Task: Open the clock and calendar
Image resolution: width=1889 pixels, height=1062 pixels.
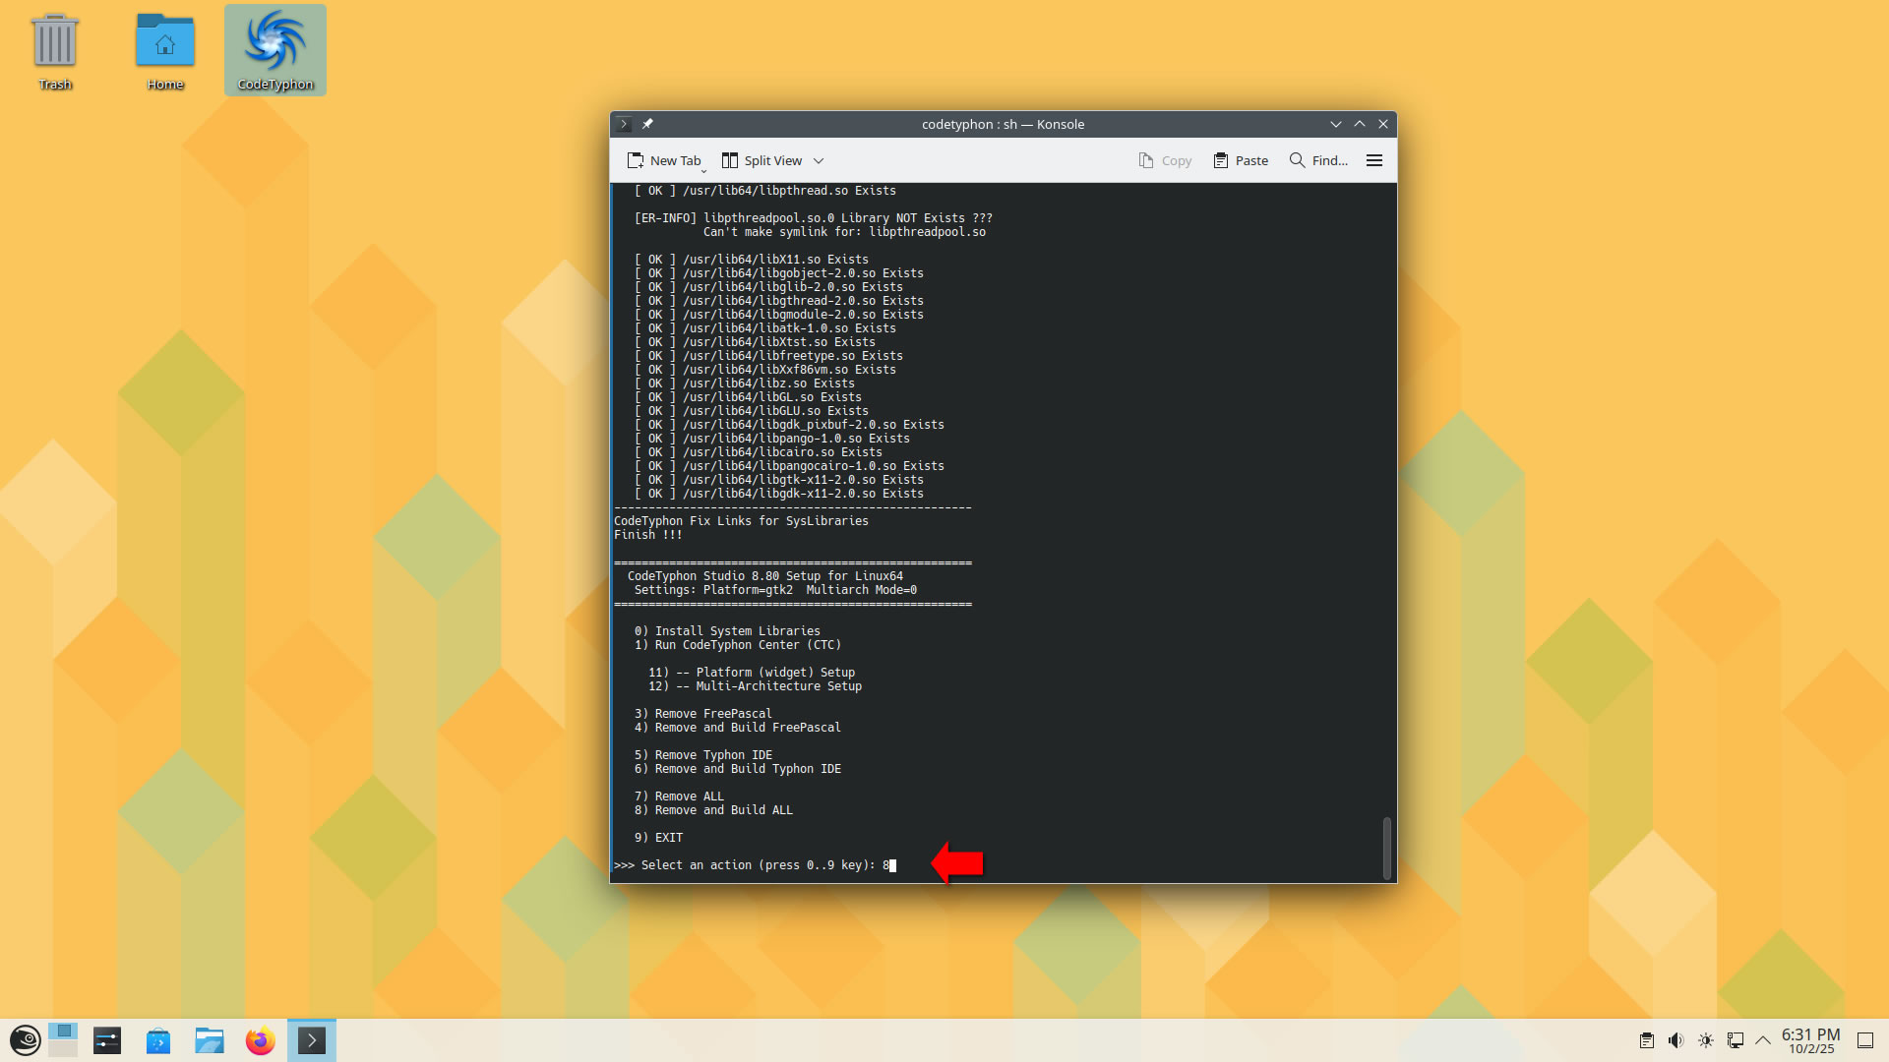Action: click(1810, 1040)
